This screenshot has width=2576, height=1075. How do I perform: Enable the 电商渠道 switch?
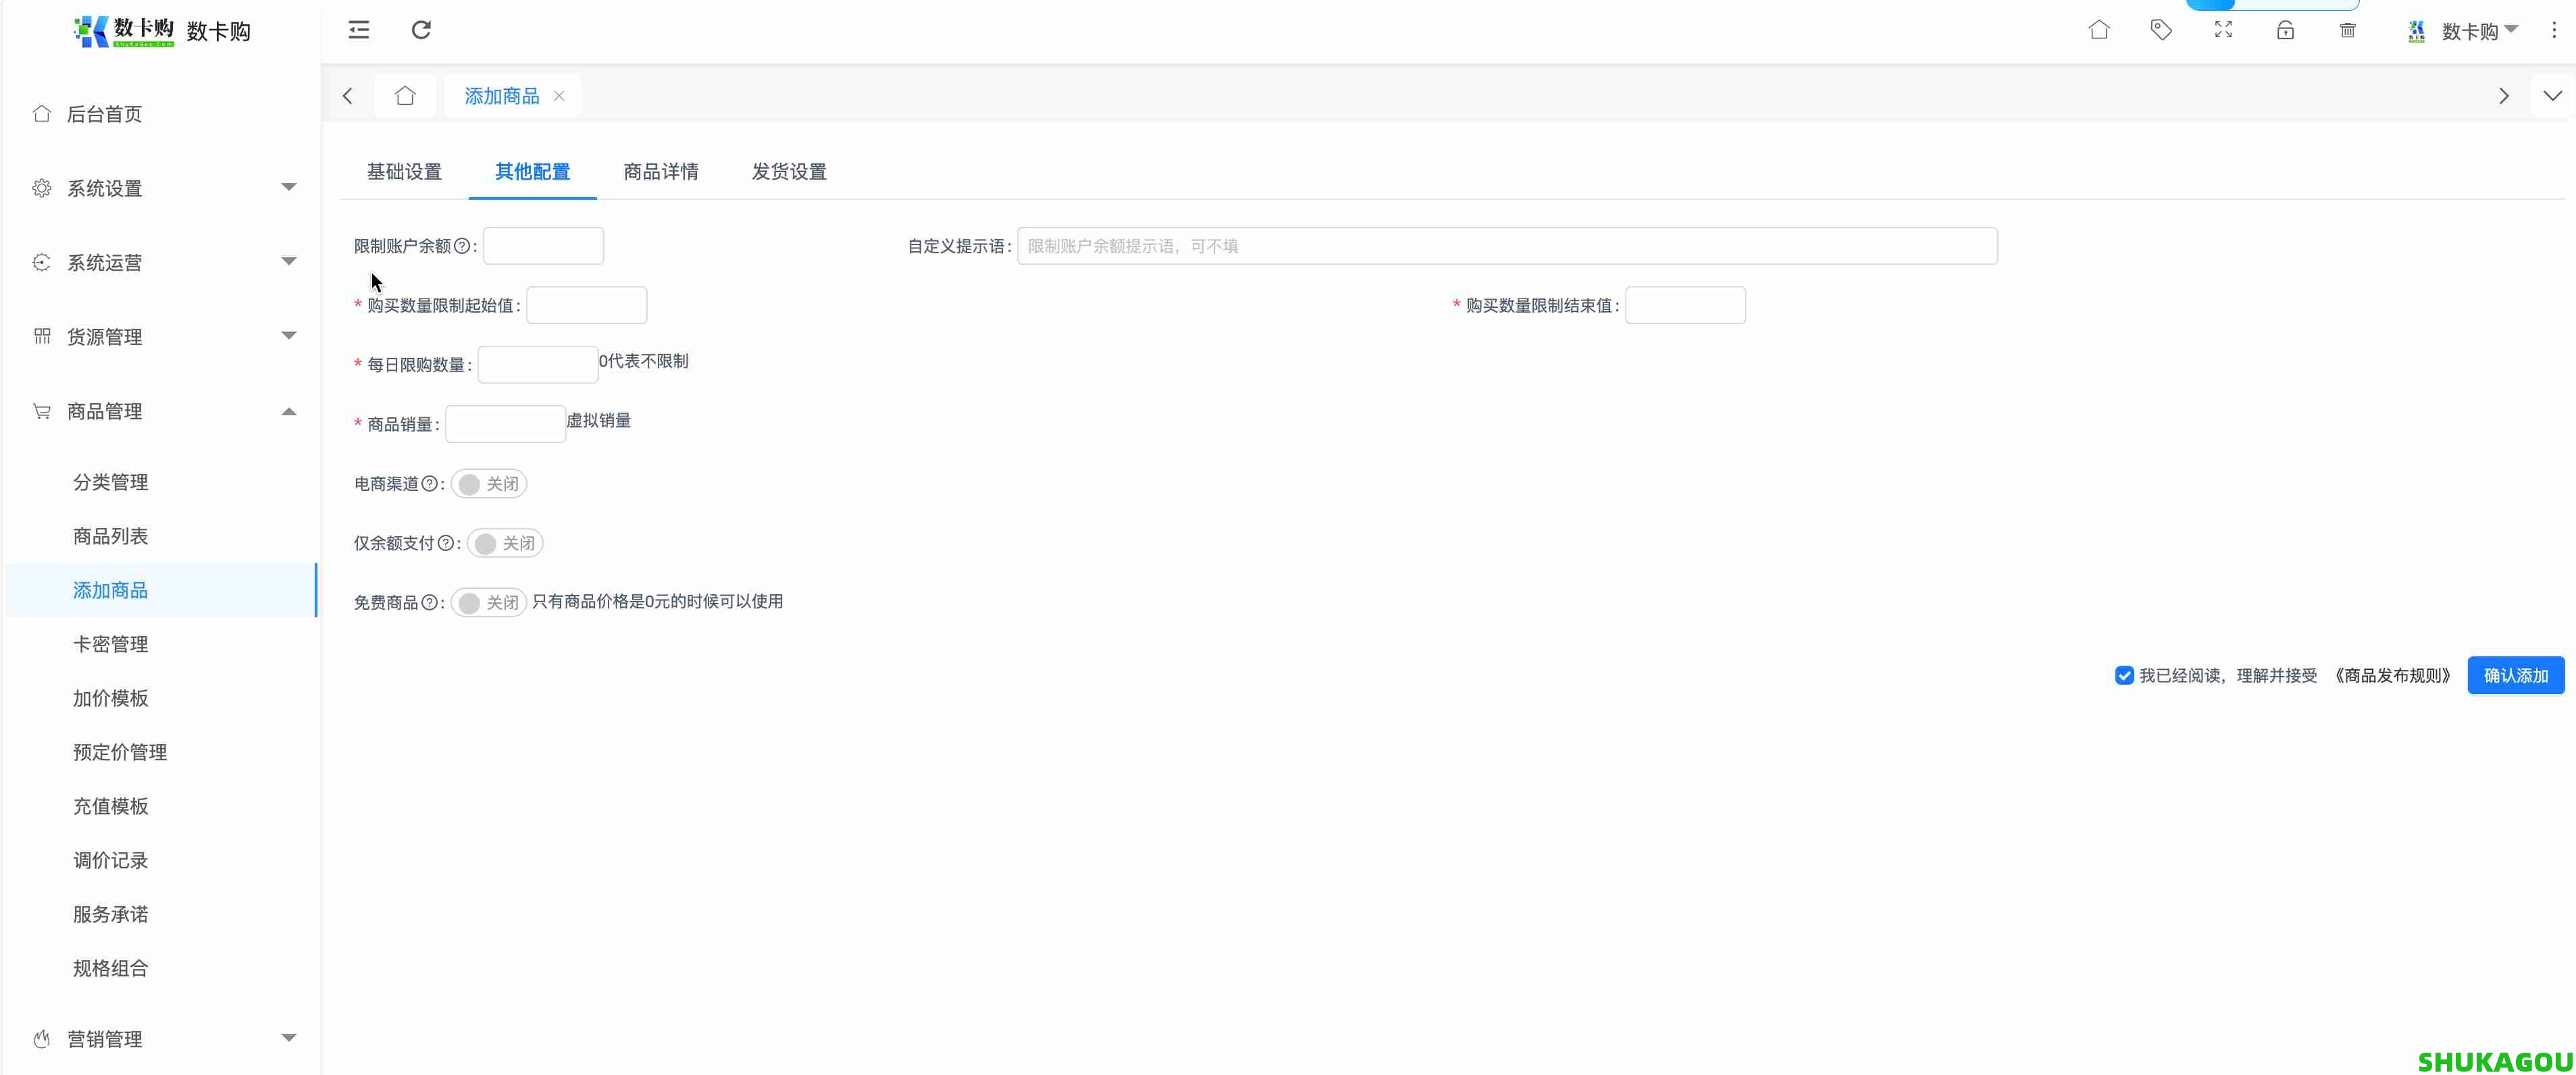click(489, 483)
